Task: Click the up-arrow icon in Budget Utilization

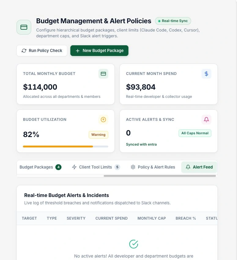Action: pyautogui.click(x=103, y=120)
